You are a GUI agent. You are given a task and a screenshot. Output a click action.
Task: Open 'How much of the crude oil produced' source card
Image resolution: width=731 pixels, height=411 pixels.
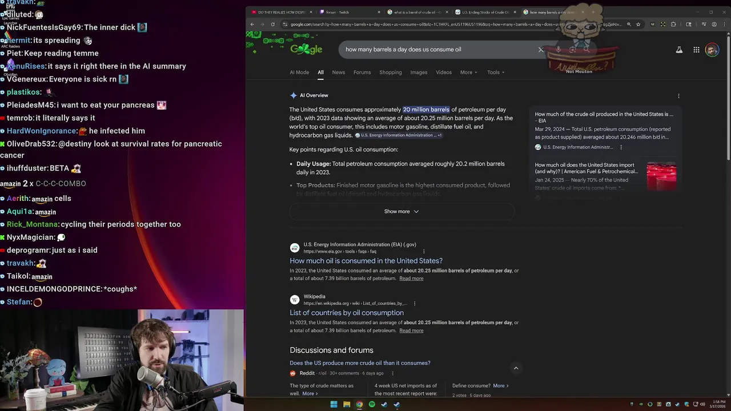point(604,118)
